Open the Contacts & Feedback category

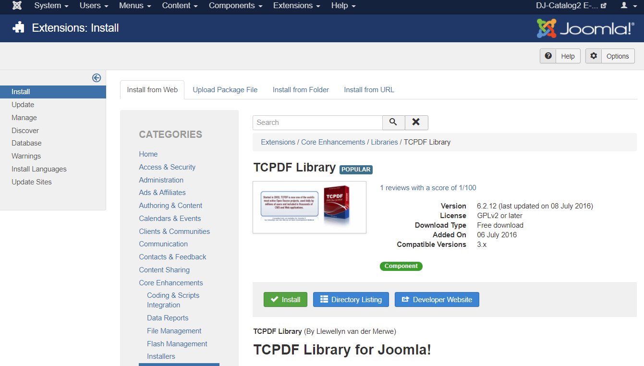[172, 257]
